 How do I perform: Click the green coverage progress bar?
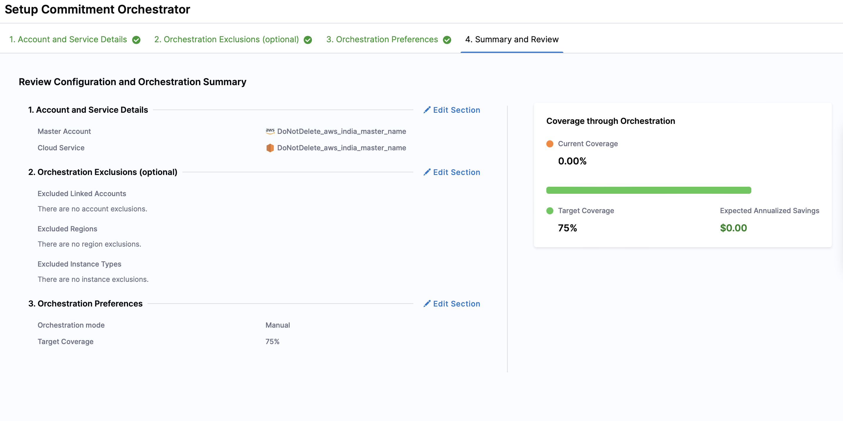click(649, 190)
